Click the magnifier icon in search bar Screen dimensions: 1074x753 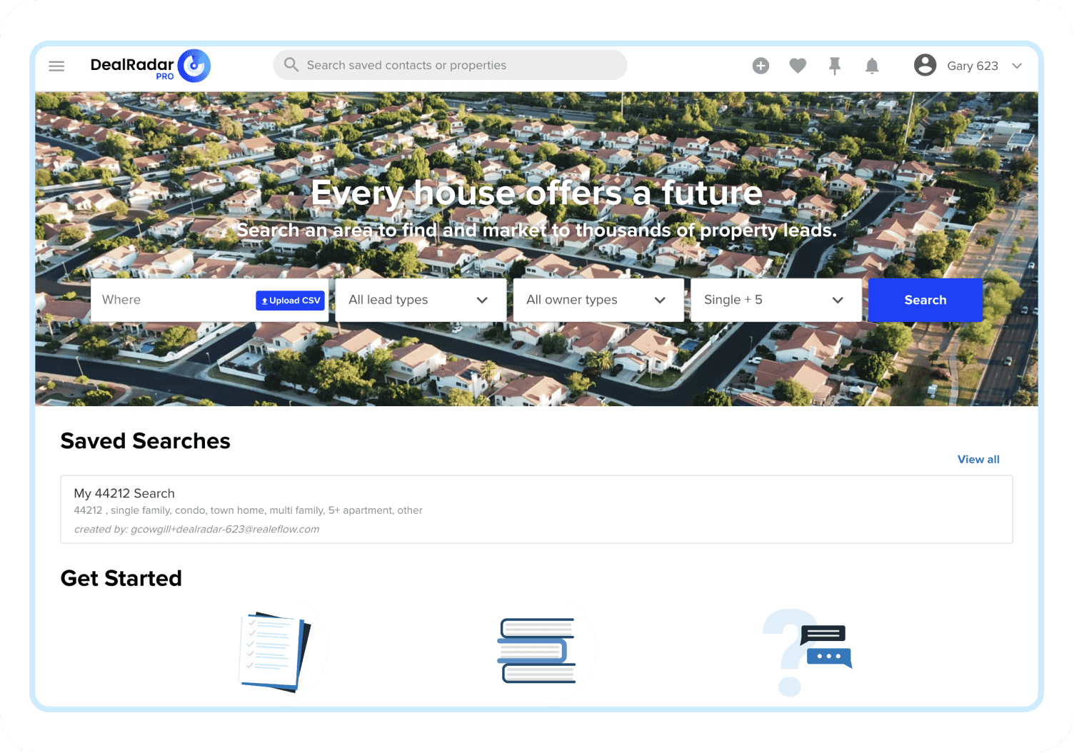(291, 65)
